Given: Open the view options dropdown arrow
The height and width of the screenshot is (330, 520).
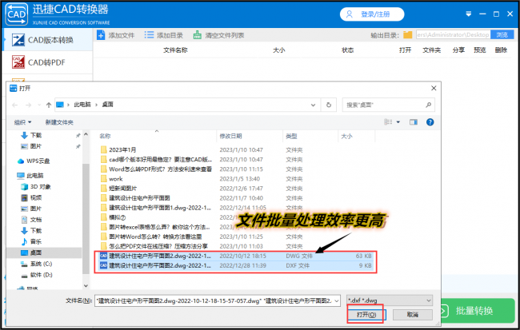Looking at the screenshot, I should [x=398, y=122].
